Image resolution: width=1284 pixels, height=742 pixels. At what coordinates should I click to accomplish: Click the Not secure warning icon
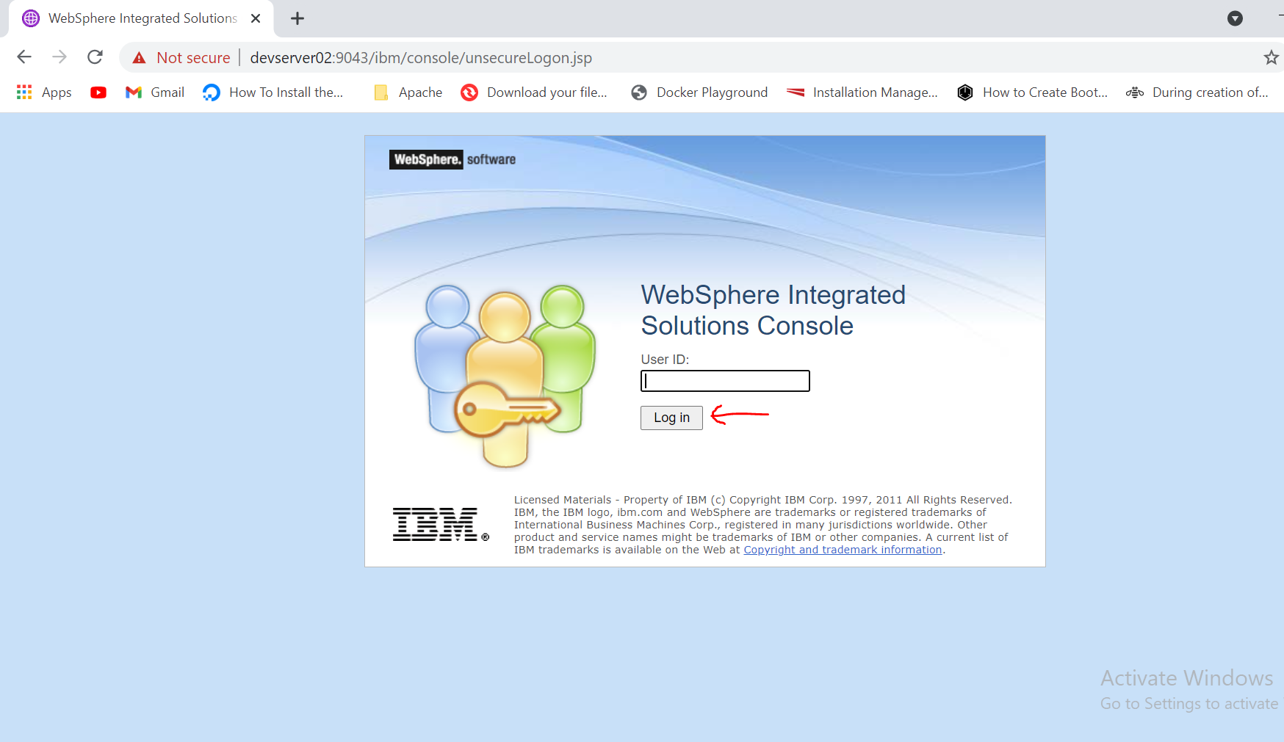coord(139,58)
